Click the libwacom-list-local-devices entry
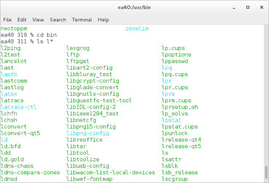This screenshot has height=183, width=269. tap(111, 172)
